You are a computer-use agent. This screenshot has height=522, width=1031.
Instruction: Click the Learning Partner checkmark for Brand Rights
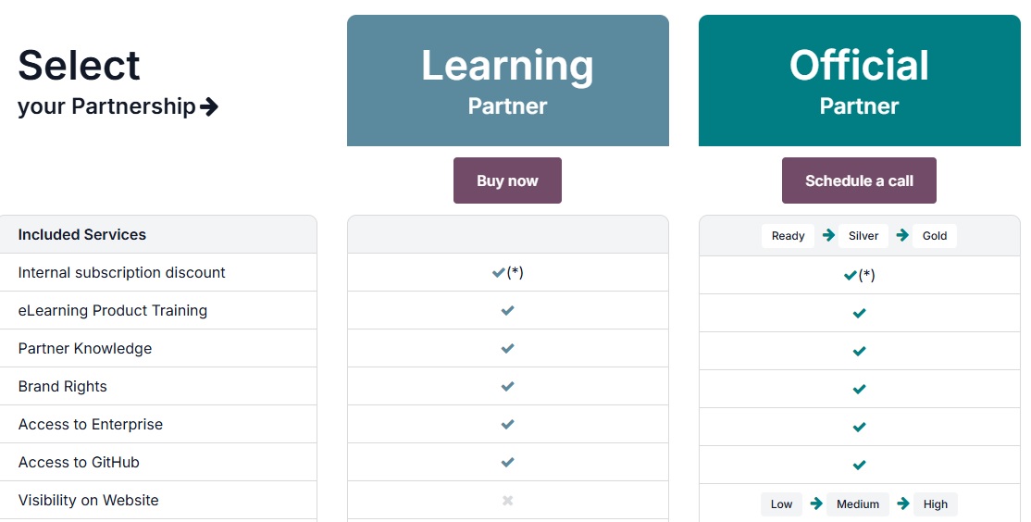coord(507,387)
